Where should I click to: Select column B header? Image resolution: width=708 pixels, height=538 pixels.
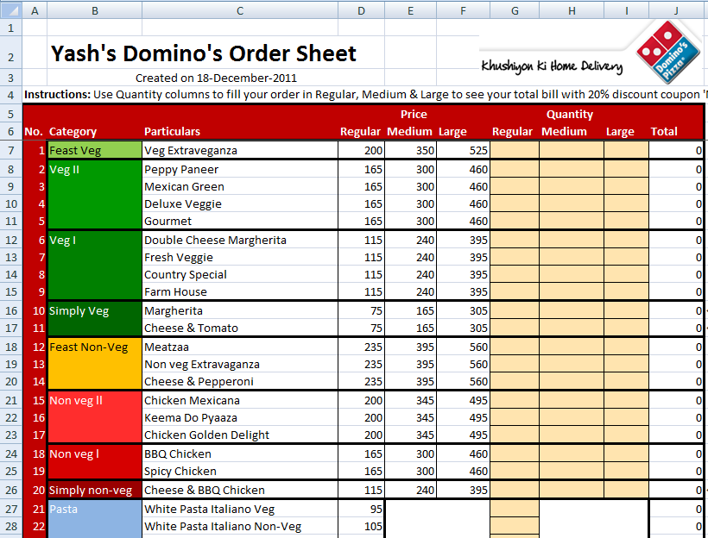[x=95, y=11]
